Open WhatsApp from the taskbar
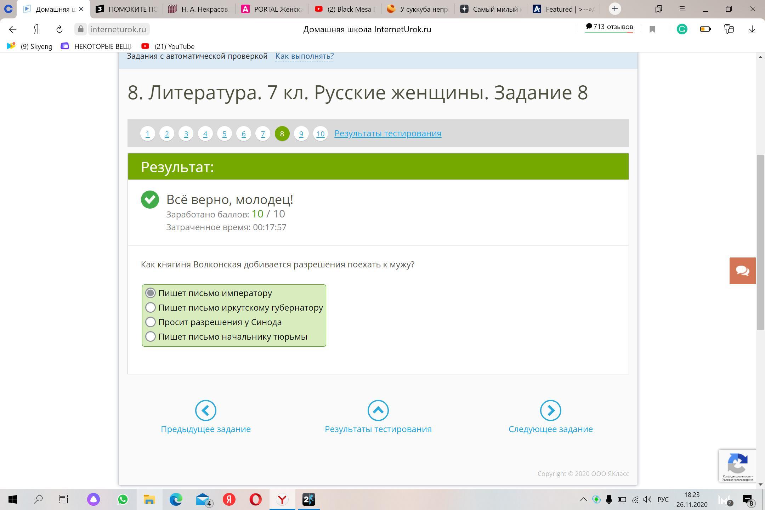This screenshot has height=510, width=765. pos(123,499)
